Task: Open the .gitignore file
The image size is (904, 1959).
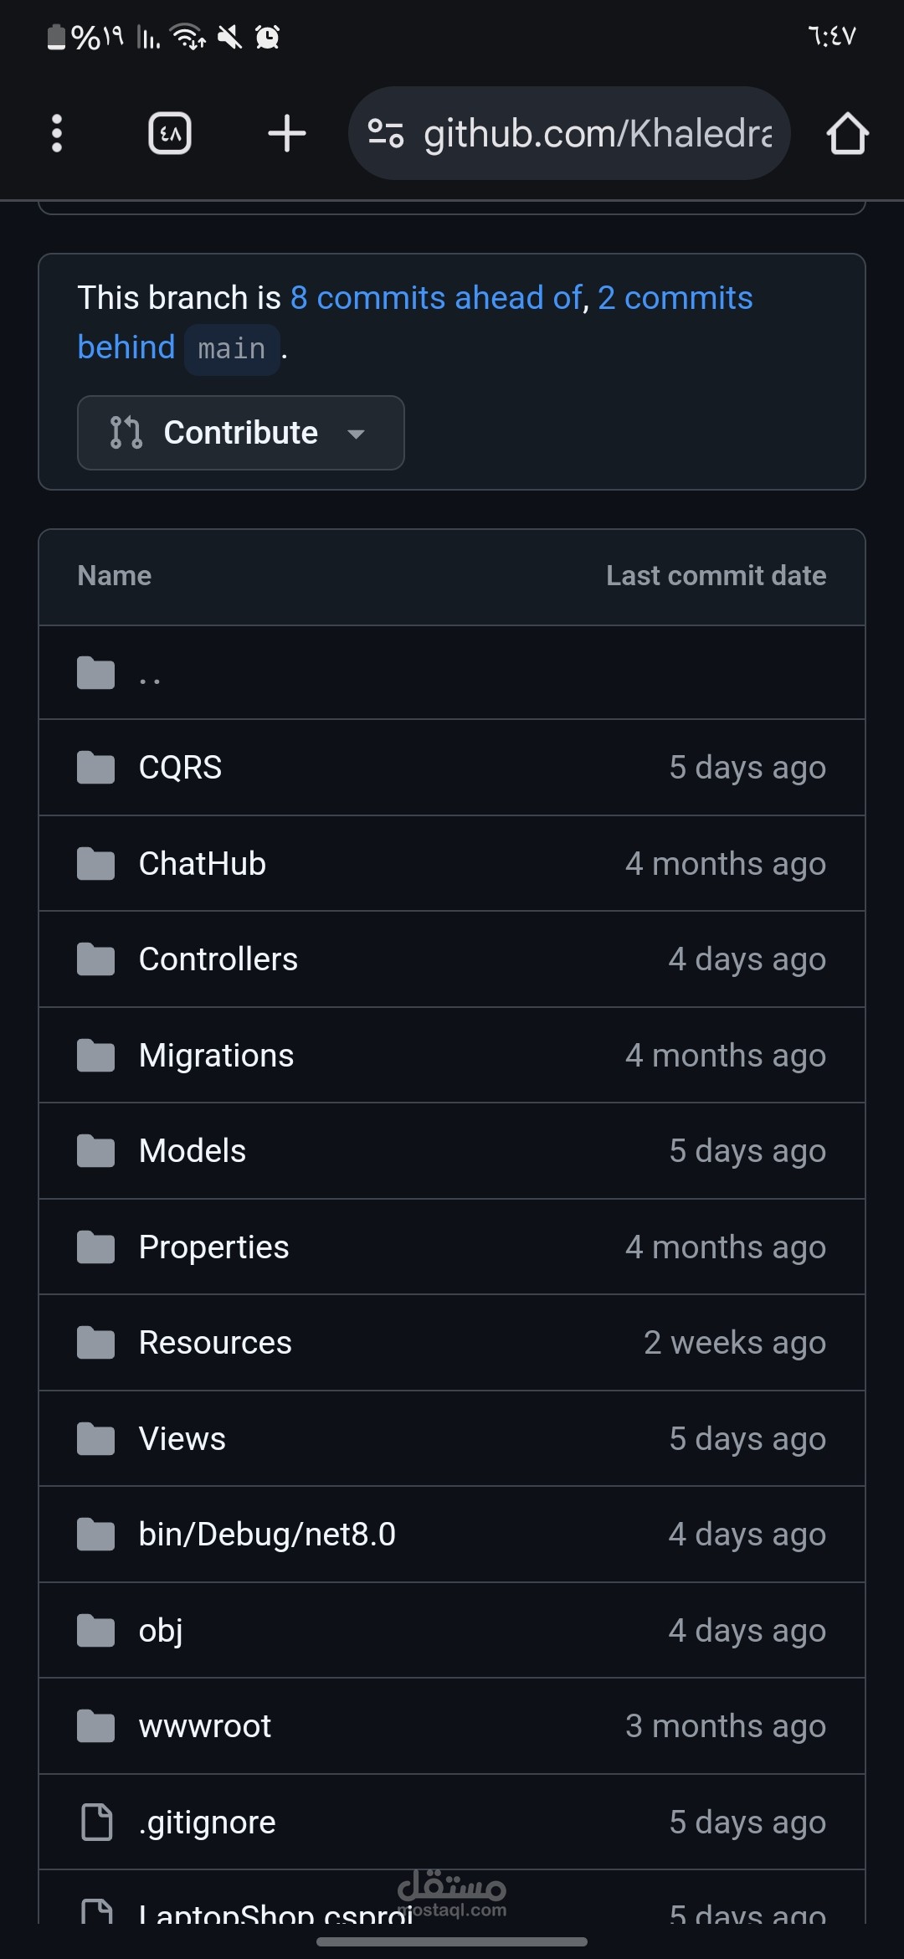Action: pos(207,1823)
